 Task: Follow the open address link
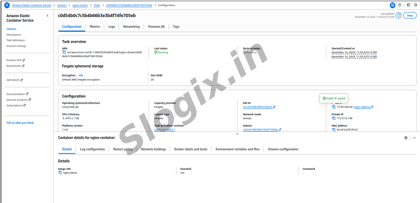[362, 107]
